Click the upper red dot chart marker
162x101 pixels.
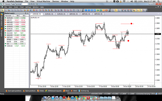tap(131, 24)
